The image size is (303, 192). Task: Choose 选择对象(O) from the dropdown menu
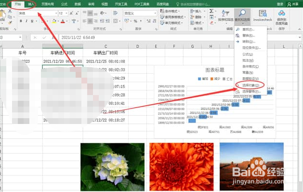[250, 85]
